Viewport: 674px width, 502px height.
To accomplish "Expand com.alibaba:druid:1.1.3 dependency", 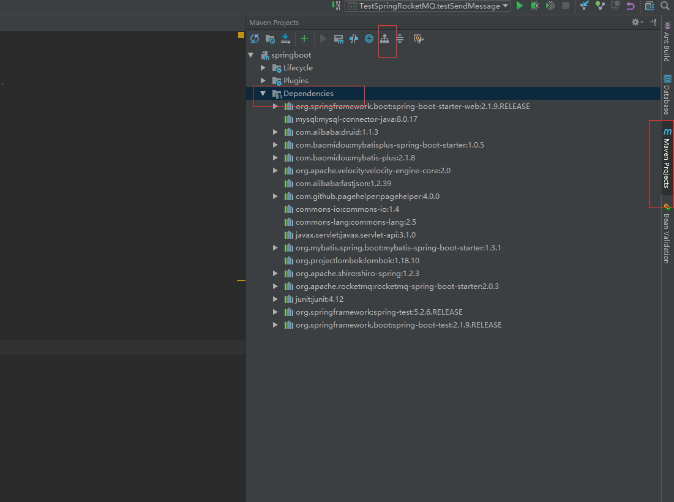I will (275, 132).
